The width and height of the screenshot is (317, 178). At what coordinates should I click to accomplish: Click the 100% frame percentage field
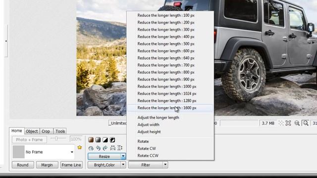point(76,139)
